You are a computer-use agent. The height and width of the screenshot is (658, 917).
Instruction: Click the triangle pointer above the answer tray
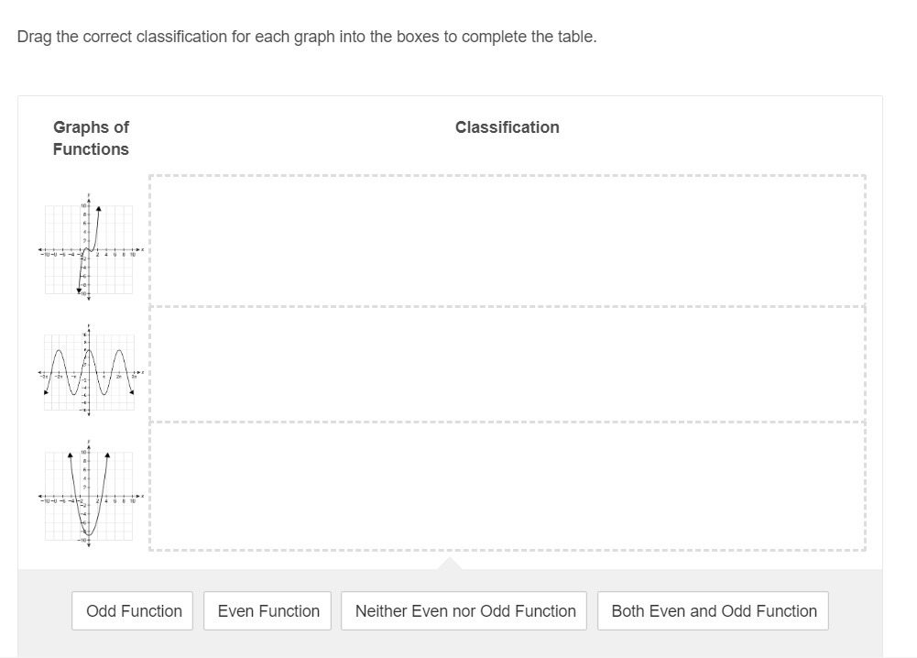coord(449,562)
